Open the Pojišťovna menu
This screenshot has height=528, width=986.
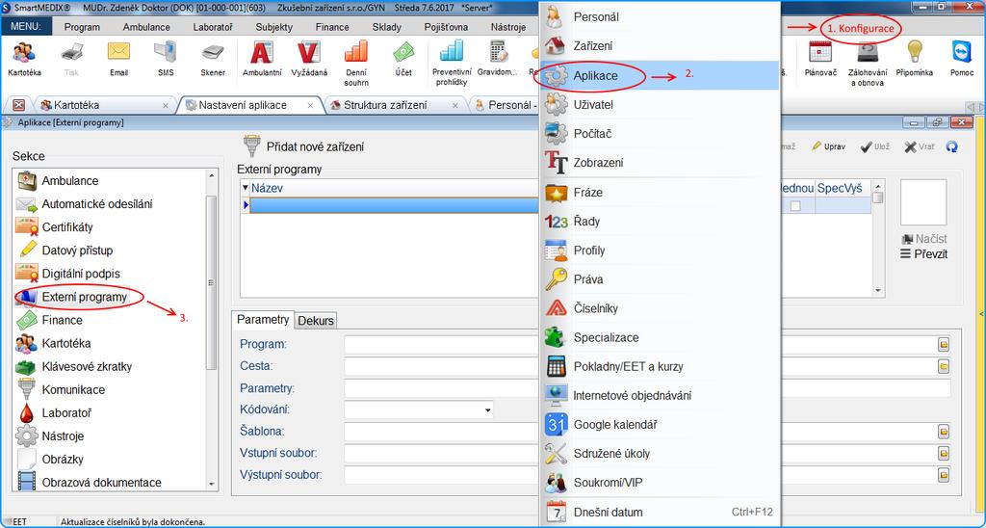(x=446, y=27)
